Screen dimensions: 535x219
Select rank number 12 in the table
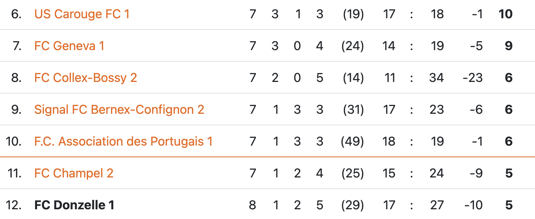(14, 205)
